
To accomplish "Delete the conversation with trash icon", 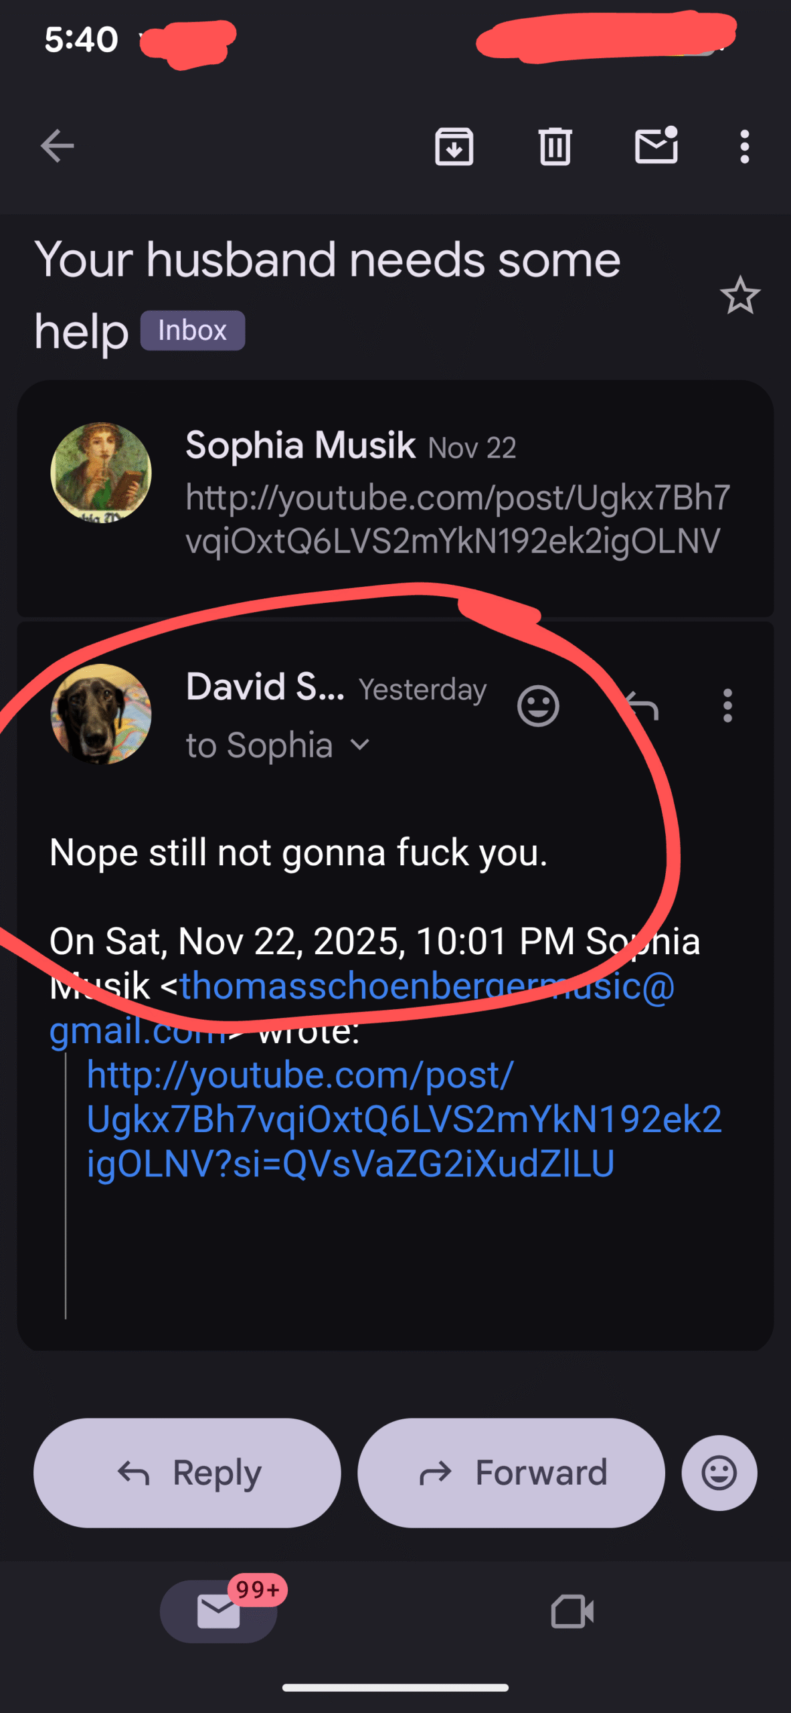I will point(555,146).
